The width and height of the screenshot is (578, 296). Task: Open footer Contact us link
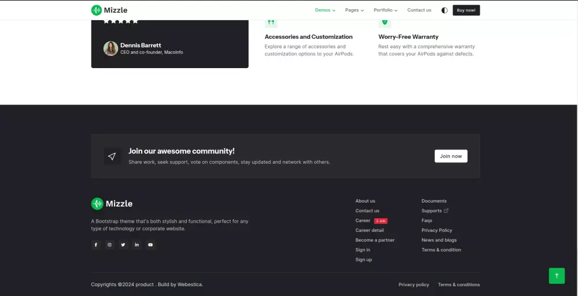coord(367,211)
